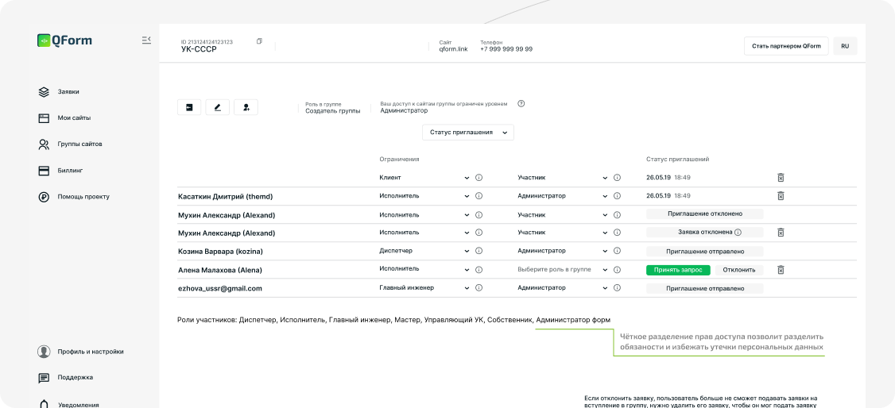Screen dimensions: 895x408
Task: Open Биллинг in the sidebar
Action: click(69, 171)
